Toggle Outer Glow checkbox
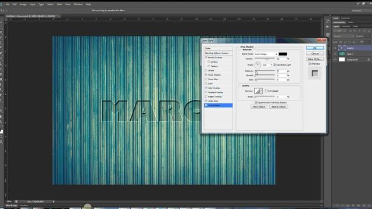The image size is (372, 209). (206, 101)
